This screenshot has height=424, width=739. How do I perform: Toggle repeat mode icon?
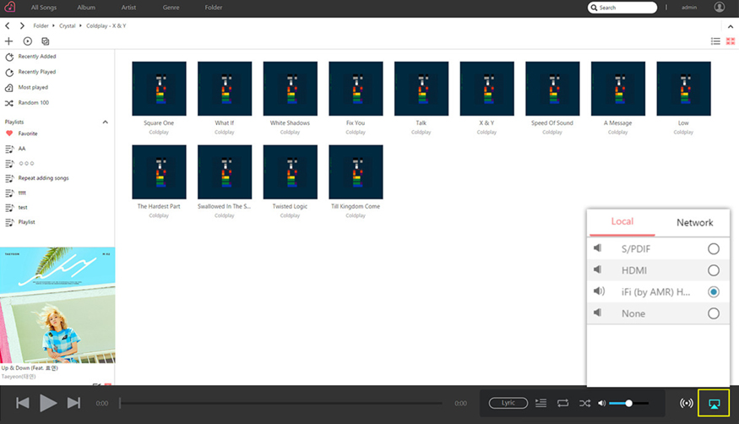coord(562,403)
